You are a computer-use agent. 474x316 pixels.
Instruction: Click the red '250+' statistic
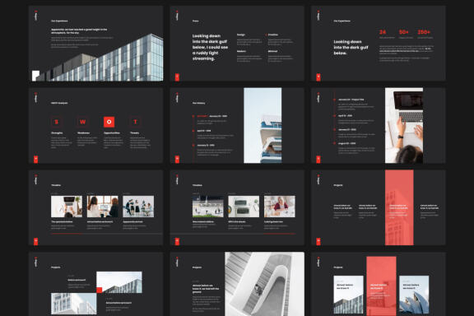(x=424, y=32)
